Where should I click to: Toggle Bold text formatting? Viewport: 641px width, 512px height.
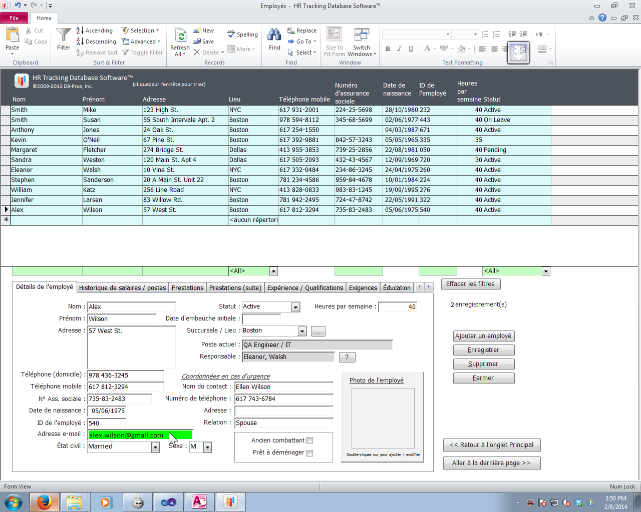pos(388,48)
